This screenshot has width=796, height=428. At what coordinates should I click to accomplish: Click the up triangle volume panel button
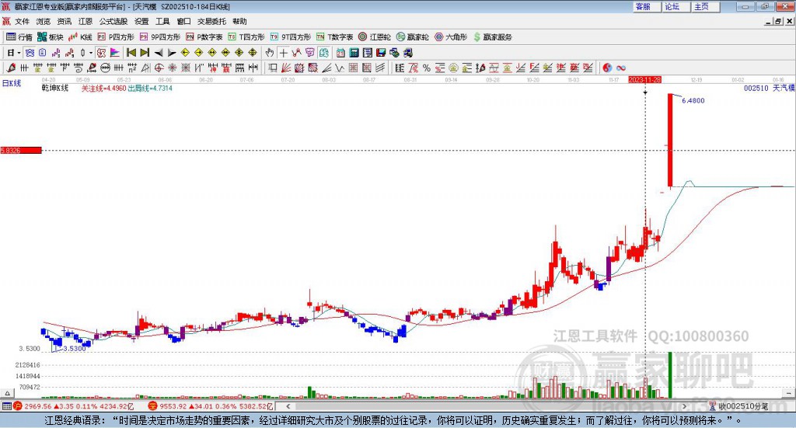pos(7,394)
